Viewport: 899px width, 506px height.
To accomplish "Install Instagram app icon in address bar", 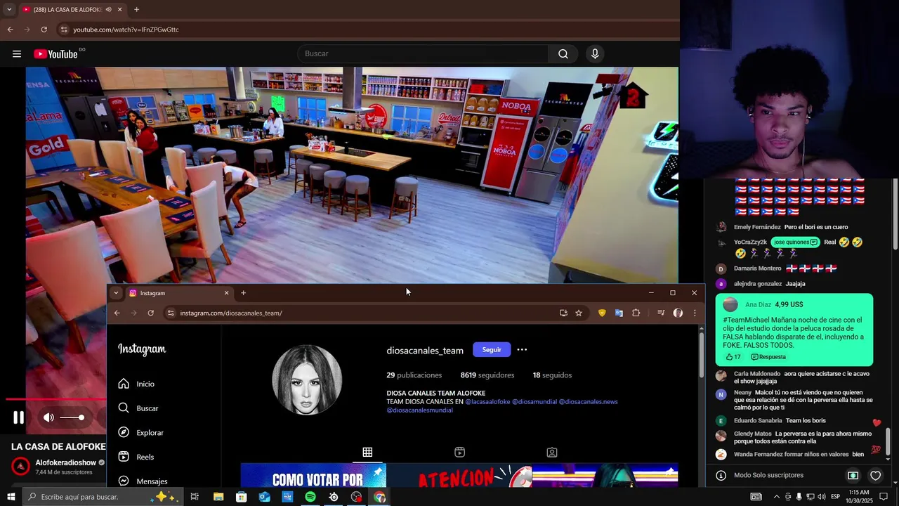I will (x=563, y=313).
